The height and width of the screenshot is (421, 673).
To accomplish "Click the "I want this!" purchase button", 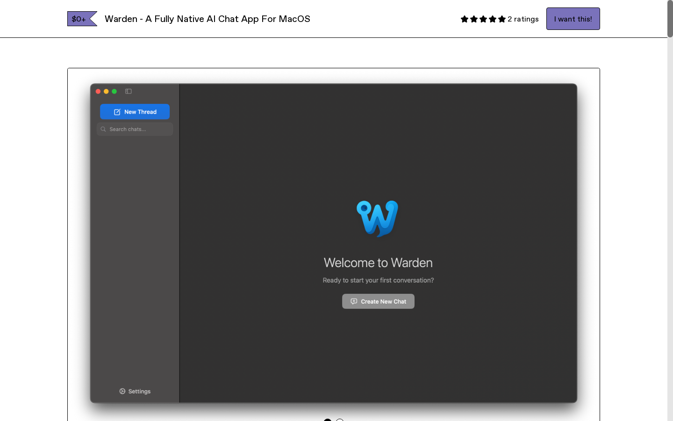I will click(x=573, y=19).
